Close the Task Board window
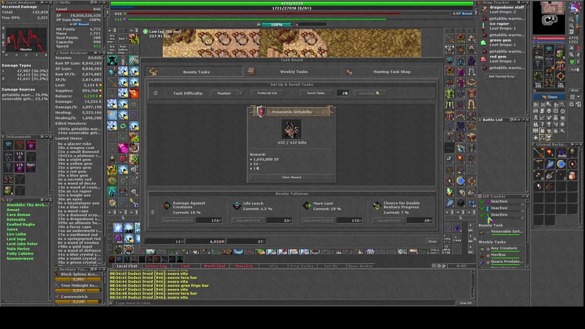The height and width of the screenshot is (329, 585). click(x=432, y=241)
